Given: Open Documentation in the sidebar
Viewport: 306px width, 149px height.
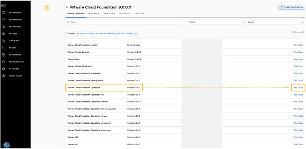Looking at the screenshot, I should click(15, 55).
